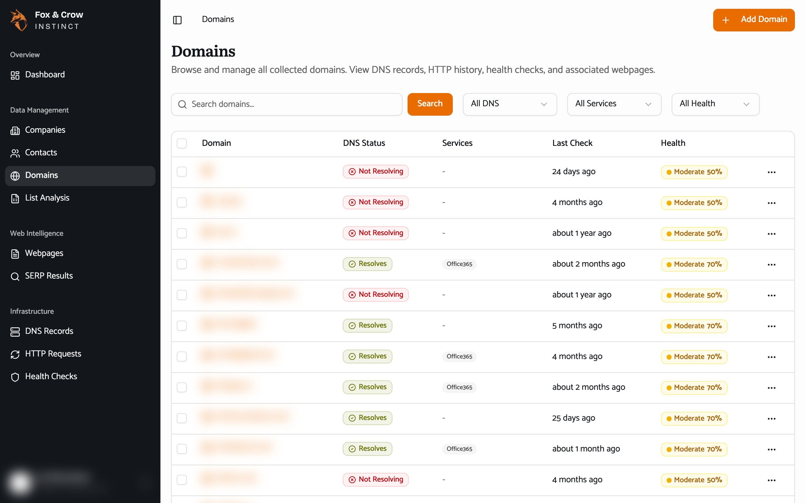Click the Companies building icon

coord(15,130)
